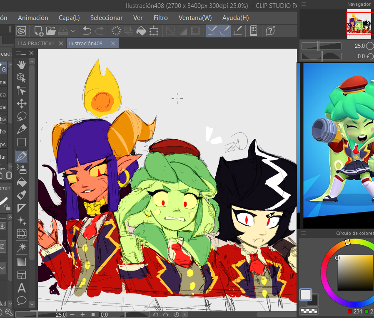Image resolution: width=374 pixels, height=318 pixels.
Task: Close the 11A PRACTICAS tab
Action: tap(61, 44)
